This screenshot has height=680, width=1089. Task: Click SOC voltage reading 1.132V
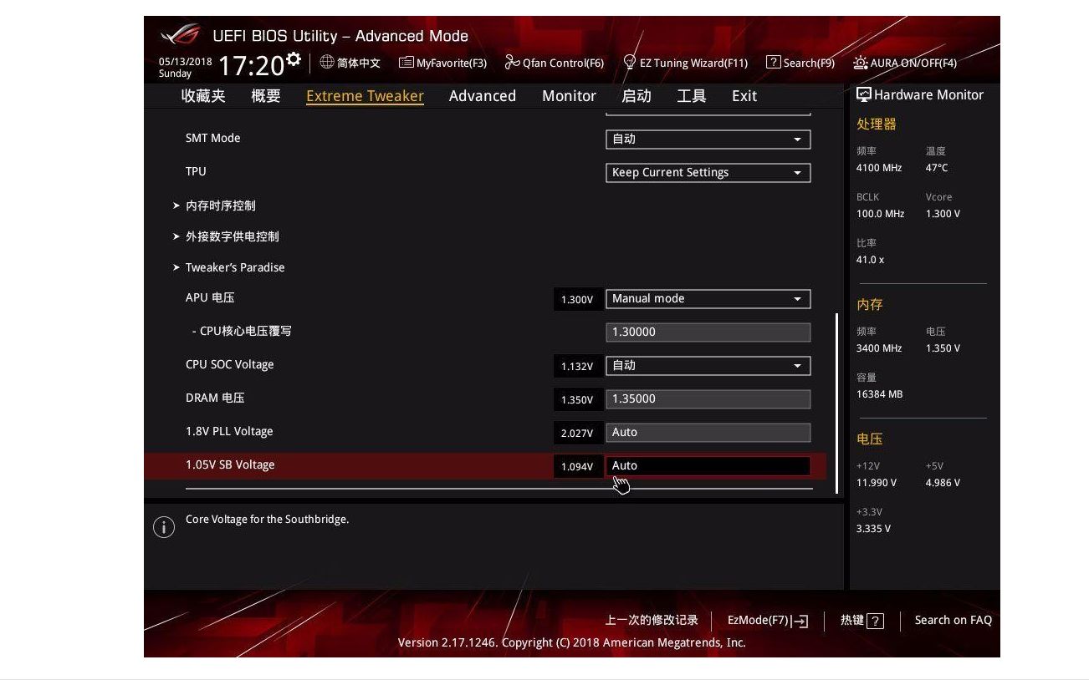[577, 366]
